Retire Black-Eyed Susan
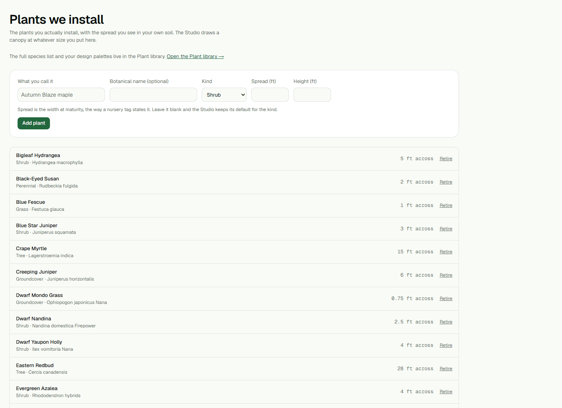Screen dimensions: 562x408 coord(446,182)
